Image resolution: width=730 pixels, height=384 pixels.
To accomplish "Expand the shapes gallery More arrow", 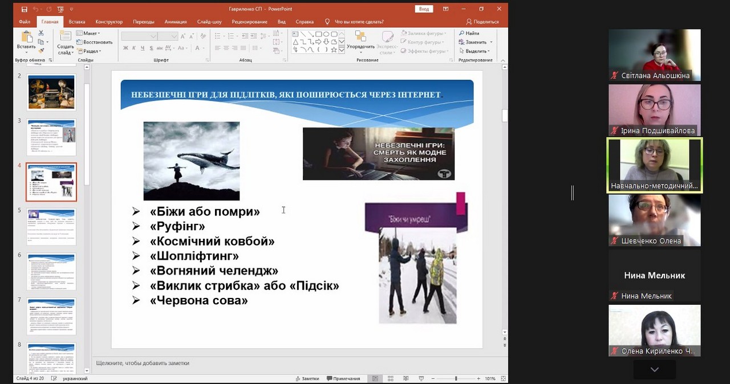I will (342, 50).
